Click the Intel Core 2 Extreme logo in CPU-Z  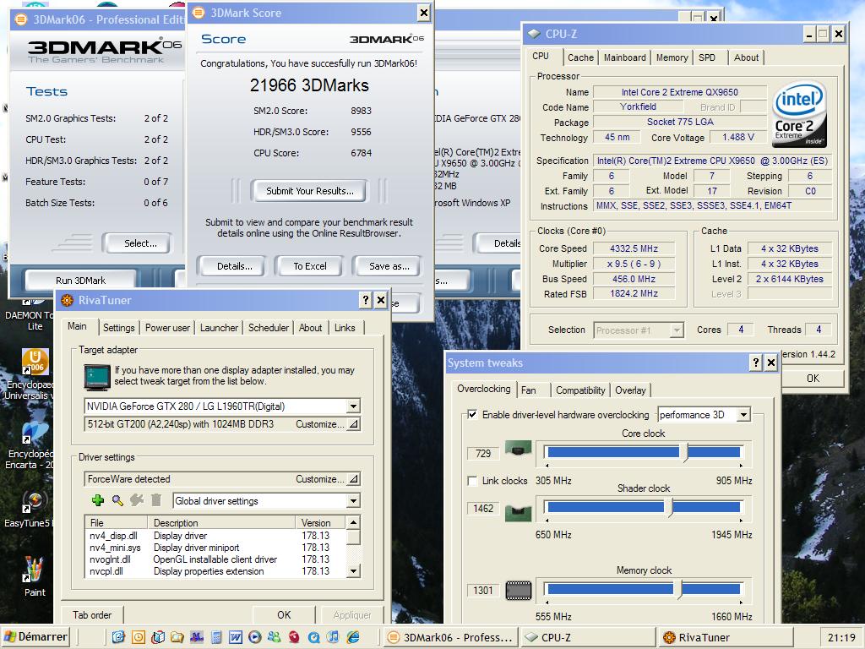coord(798,114)
